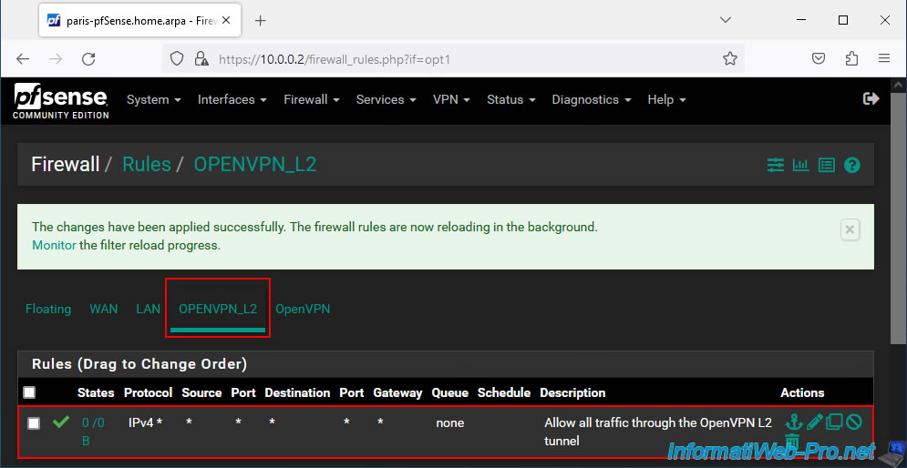Screen dimensions: 907x468
Task: Click the Rules breadcrumb link
Action: (147, 165)
